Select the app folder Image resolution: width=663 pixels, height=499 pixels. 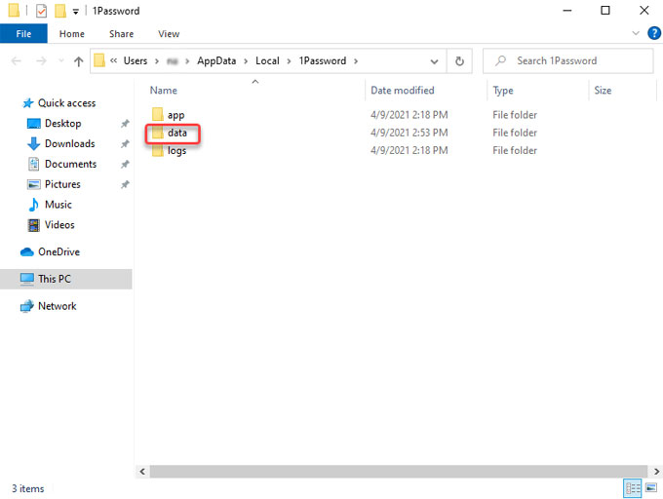coord(175,115)
